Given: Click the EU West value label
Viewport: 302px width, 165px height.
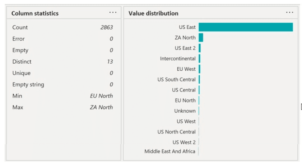Looking at the screenshot, I should [186, 69].
